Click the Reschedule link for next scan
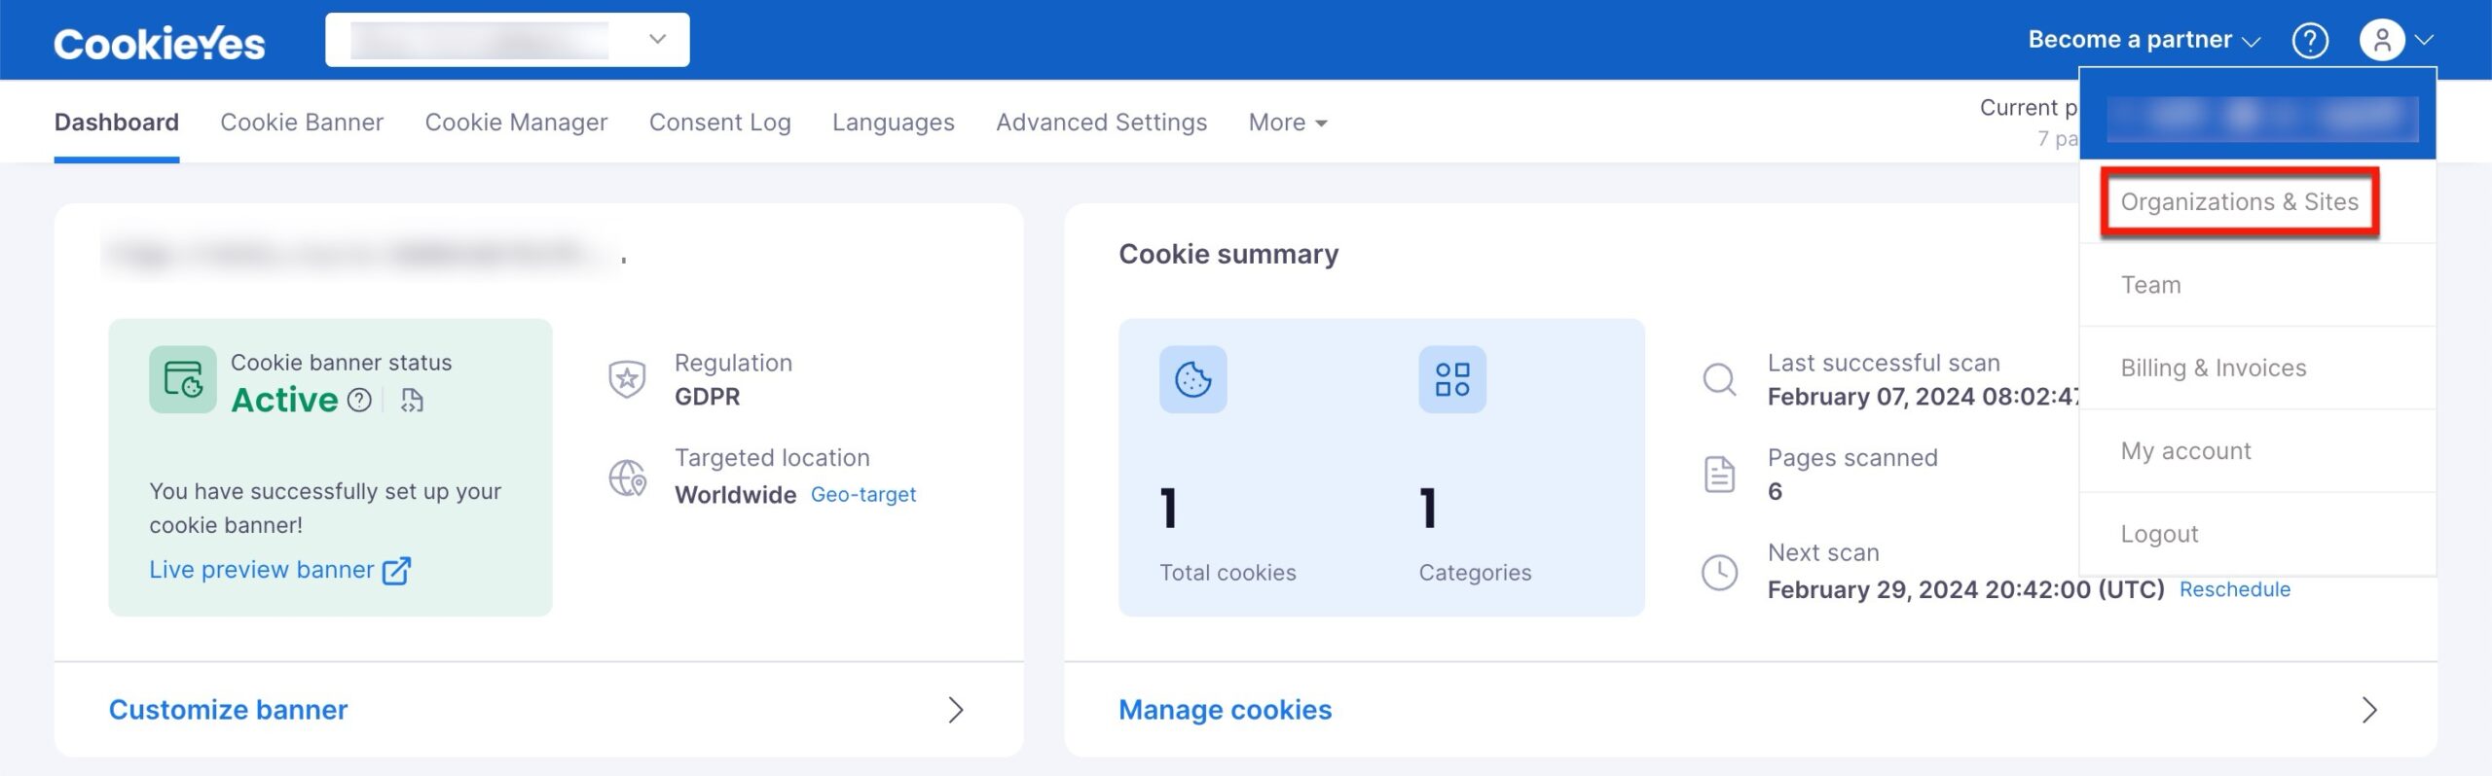 point(2234,589)
